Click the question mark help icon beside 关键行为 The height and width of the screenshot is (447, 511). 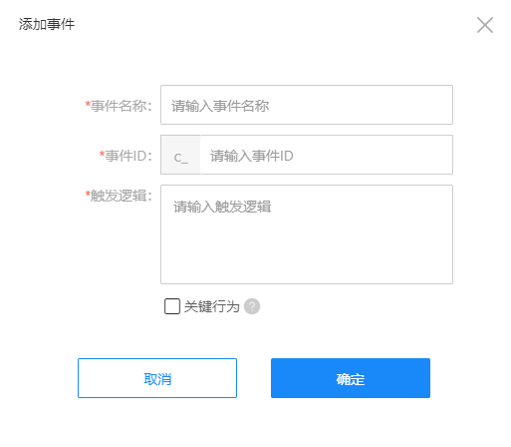click(252, 306)
